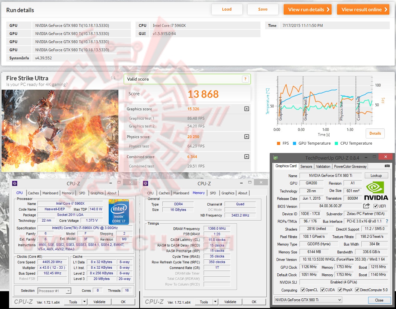
Task: Toggle the PhysX computing checkbox
Action: (x=340, y=290)
